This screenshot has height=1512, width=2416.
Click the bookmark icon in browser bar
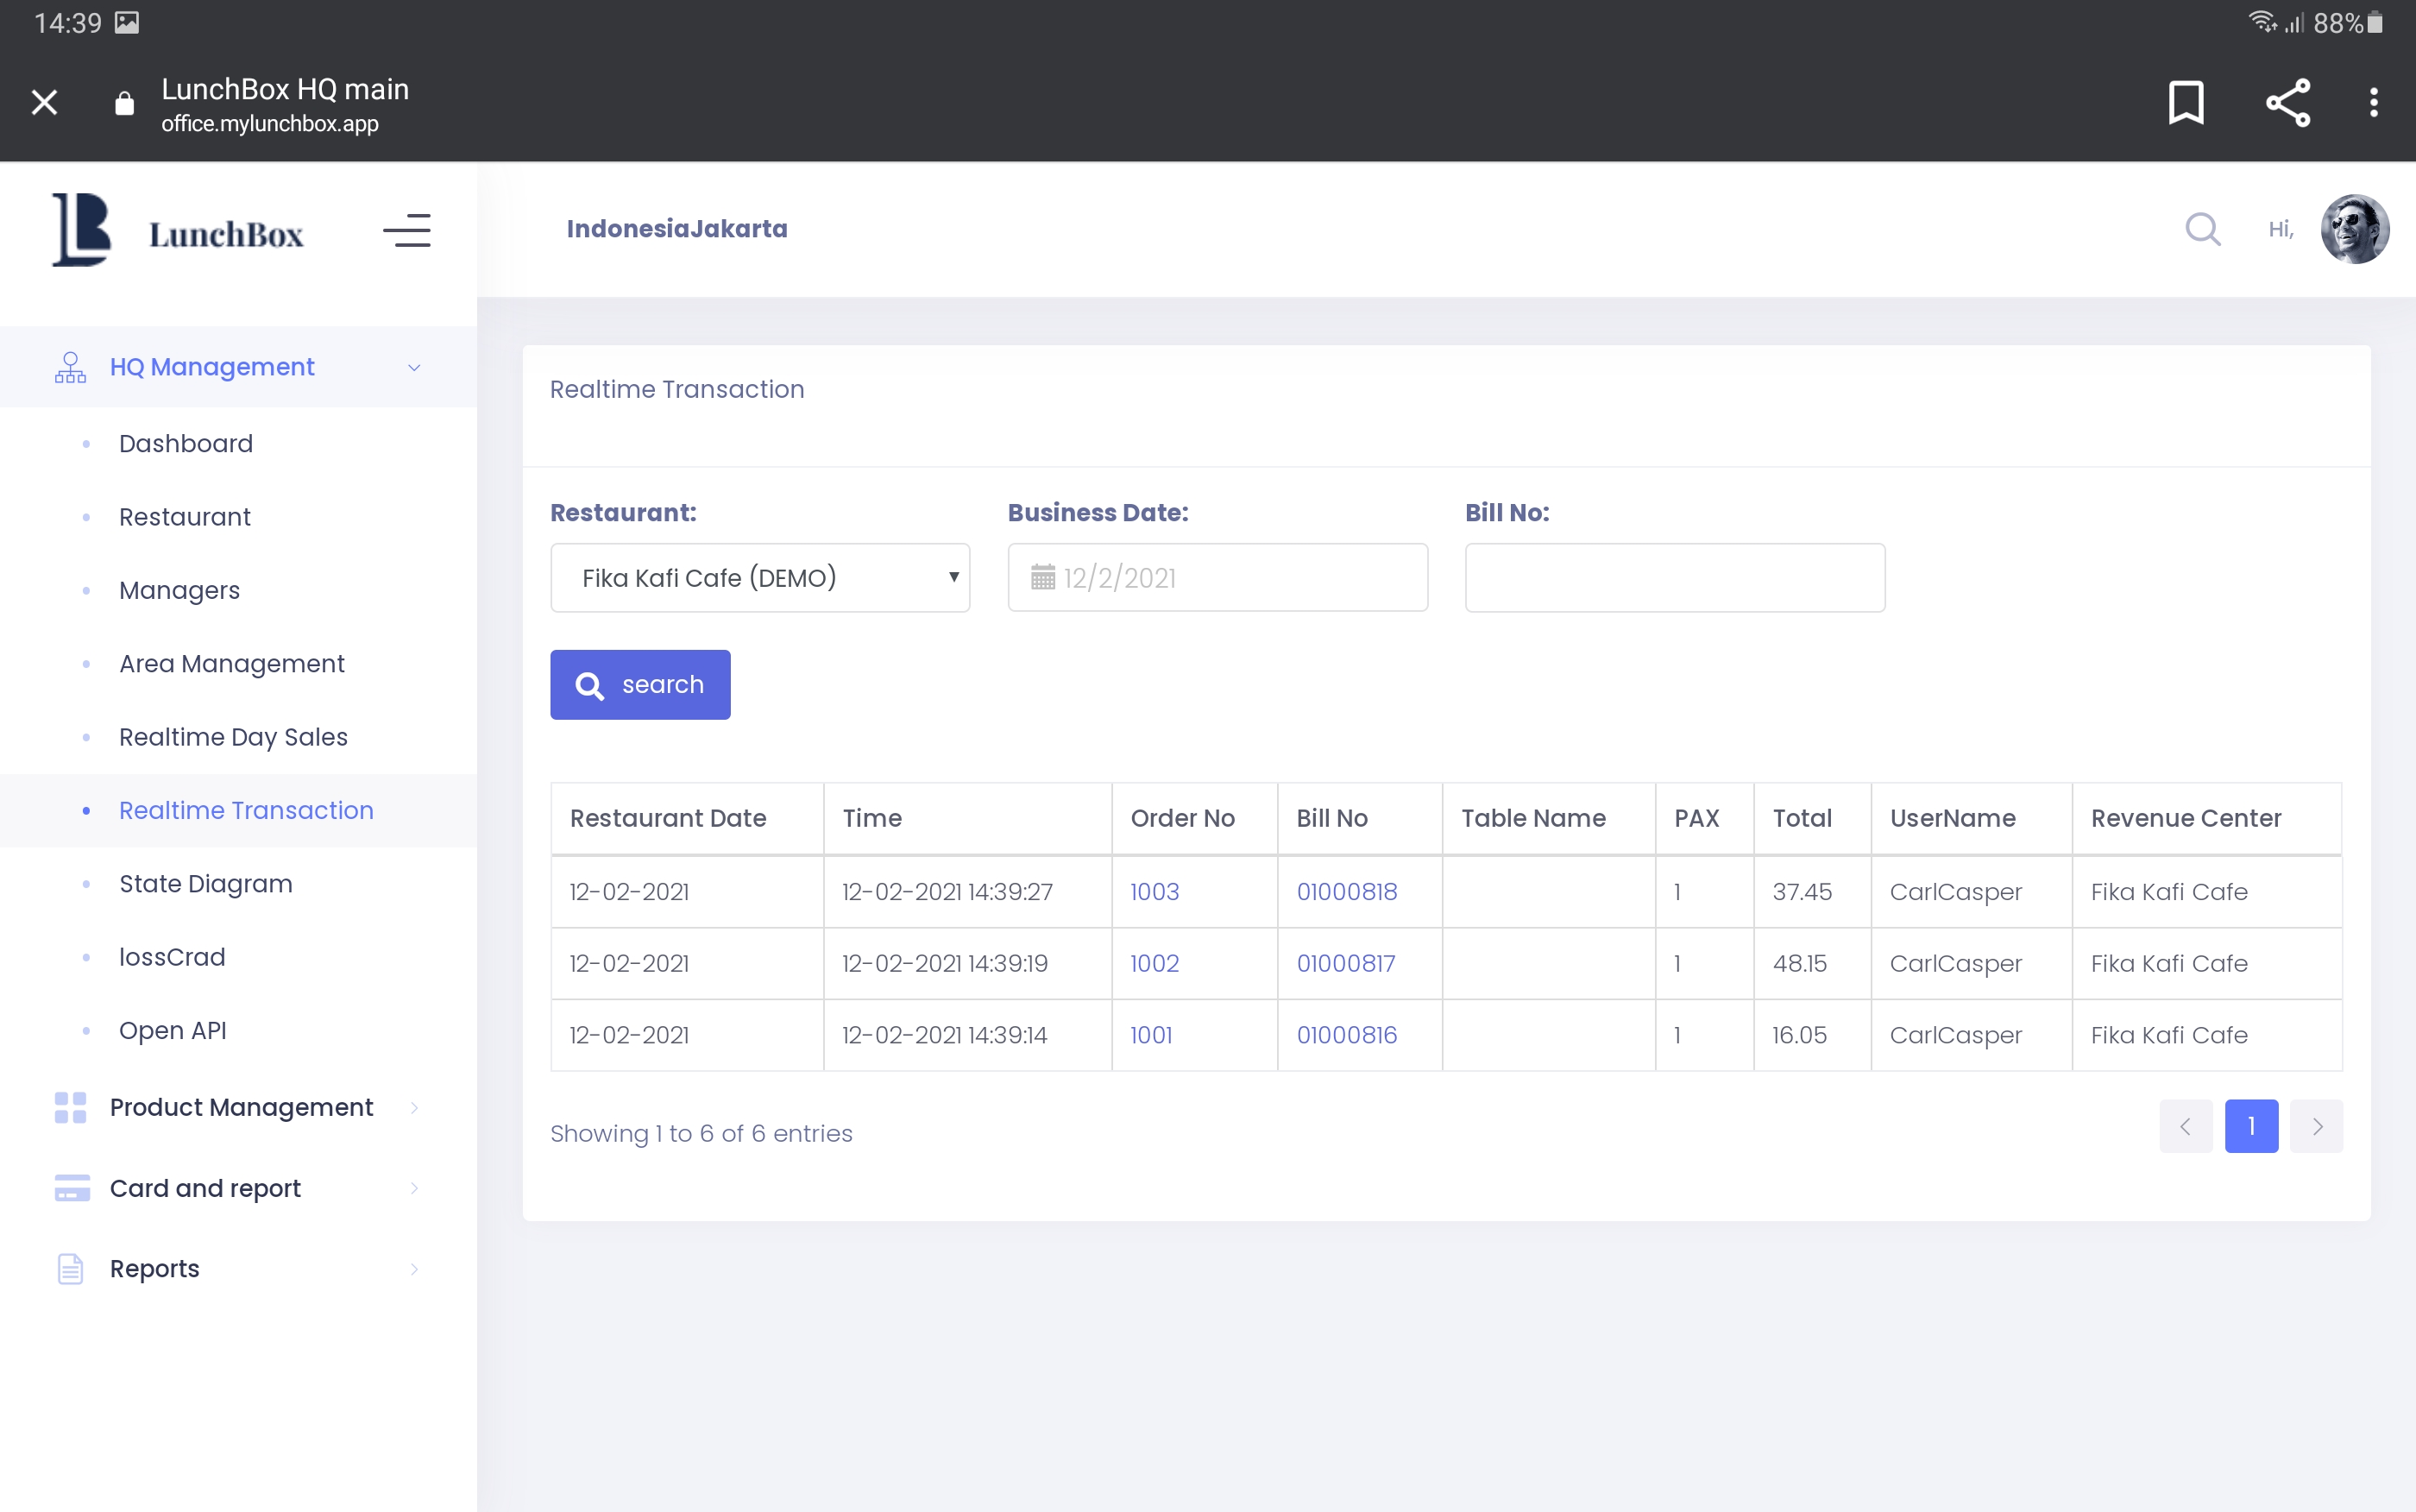click(2186, 102)
